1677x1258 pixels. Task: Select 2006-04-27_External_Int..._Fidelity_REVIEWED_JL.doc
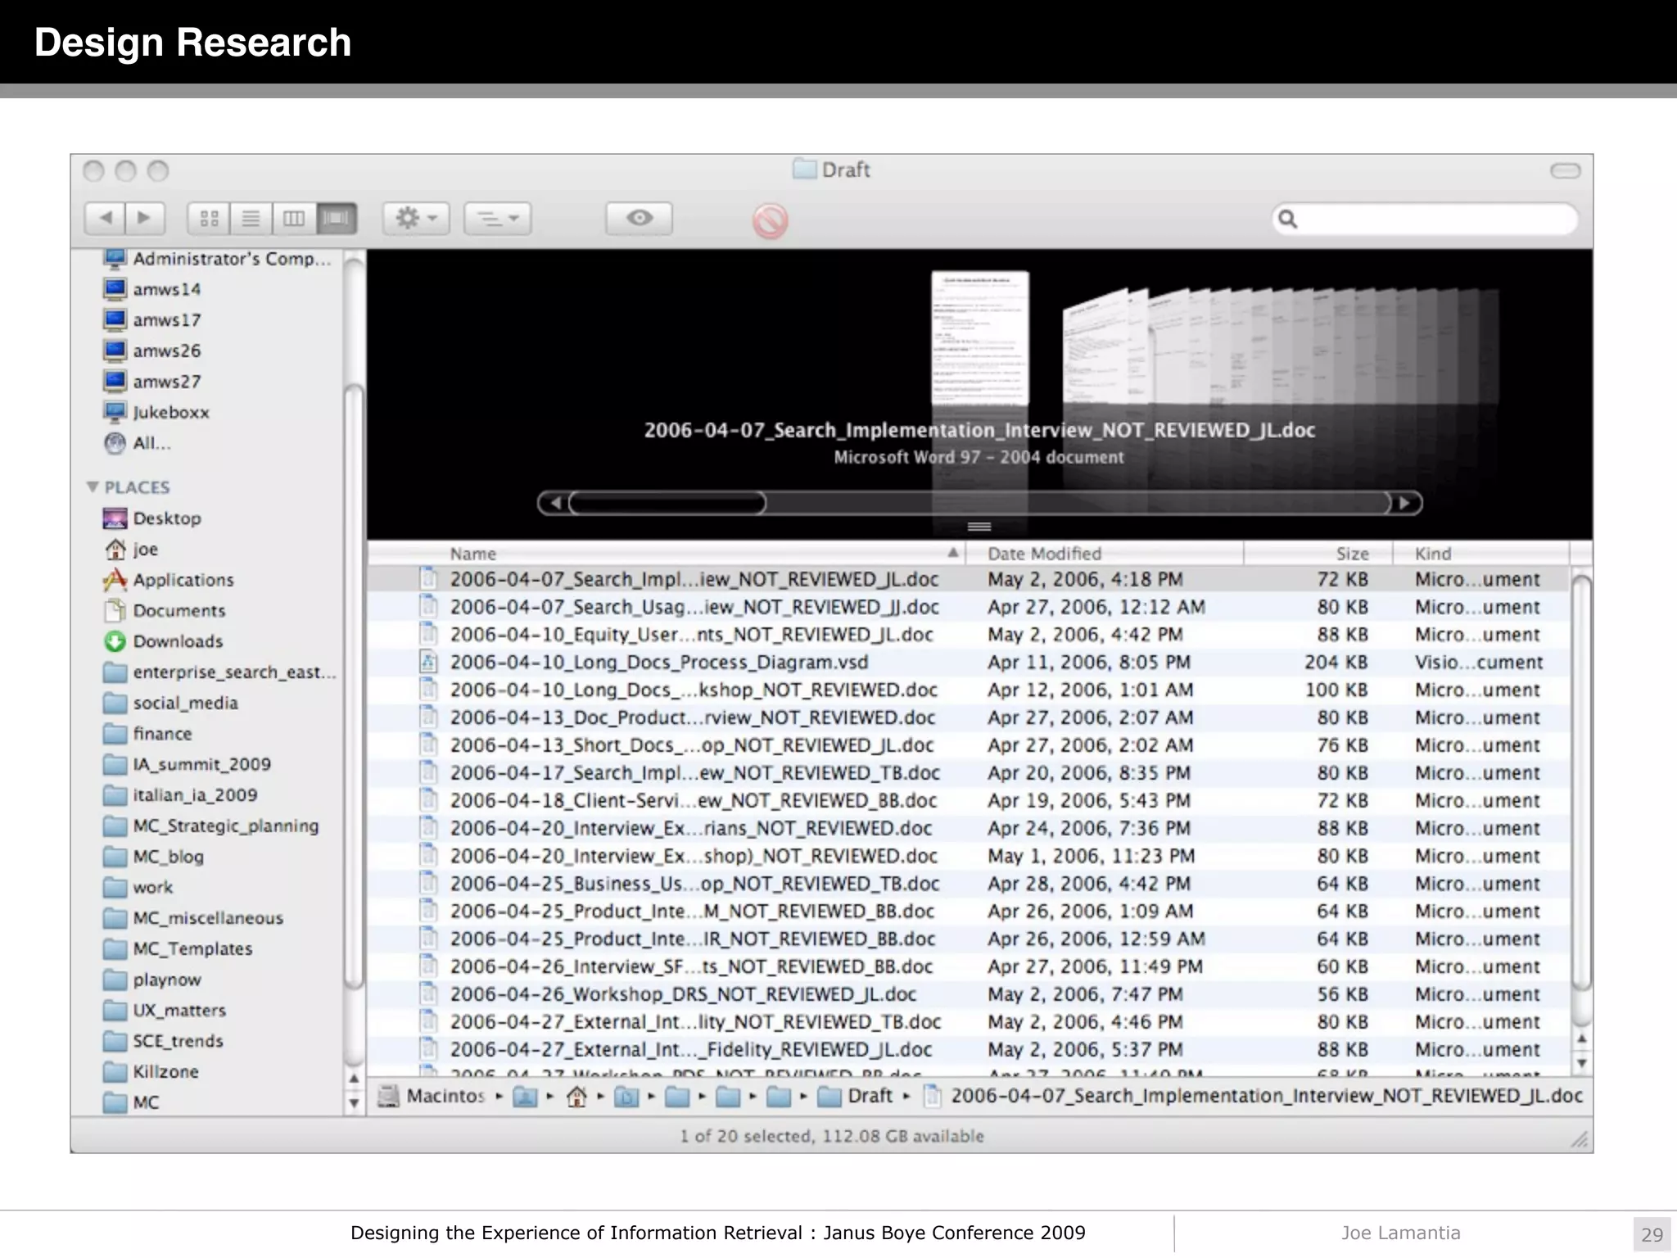click(968, 1050)
